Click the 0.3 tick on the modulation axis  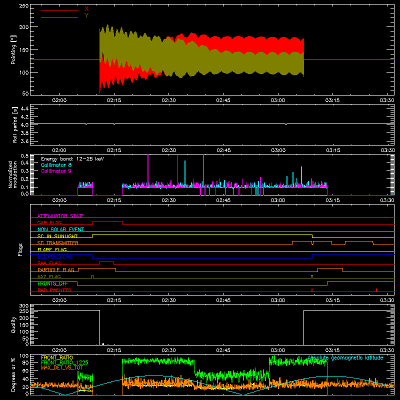tap(24, 171)
